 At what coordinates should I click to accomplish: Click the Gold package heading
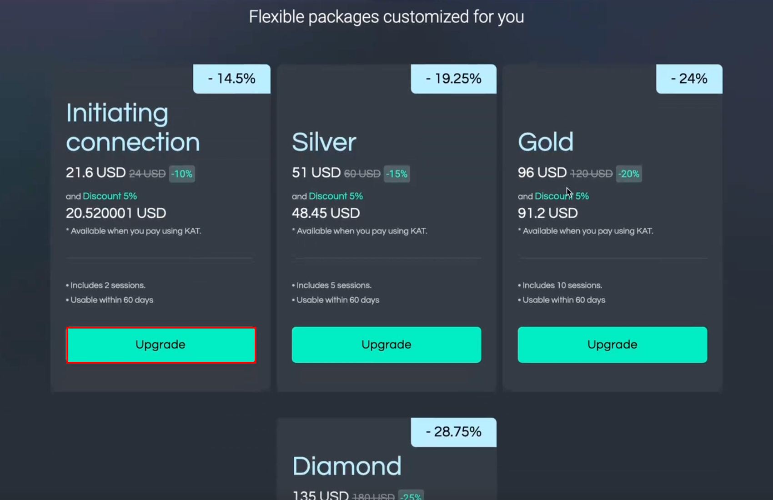click(545, 142)
